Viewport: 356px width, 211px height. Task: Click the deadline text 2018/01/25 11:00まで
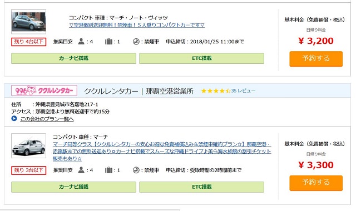217,42
